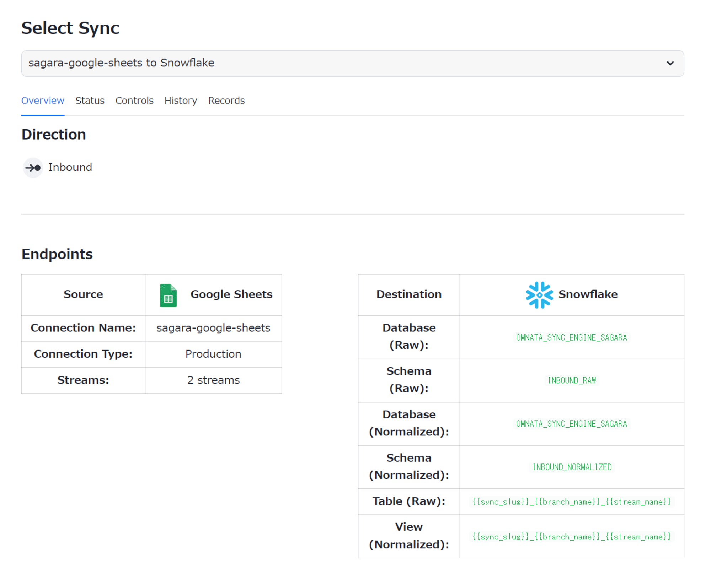Click the 2 streams value

coord(213,380)
